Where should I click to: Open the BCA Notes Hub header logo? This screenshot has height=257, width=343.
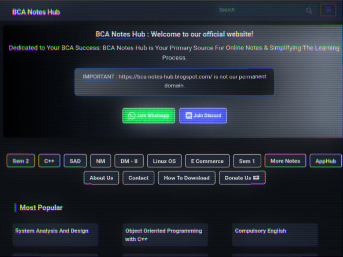click(x=36, y=12)
